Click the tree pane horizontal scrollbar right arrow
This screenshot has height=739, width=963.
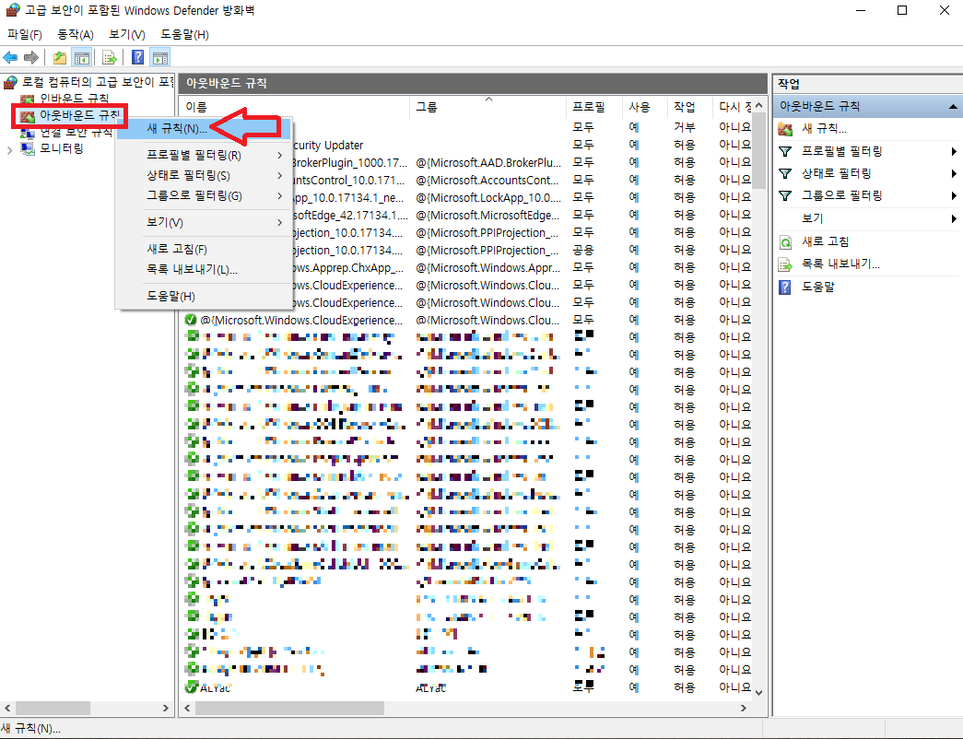(x=165, y=708)
